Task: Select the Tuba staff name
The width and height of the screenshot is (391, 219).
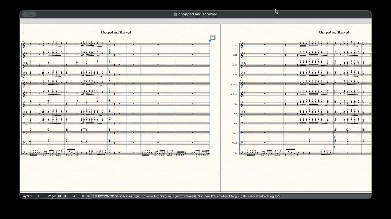Action: [235, 153]
